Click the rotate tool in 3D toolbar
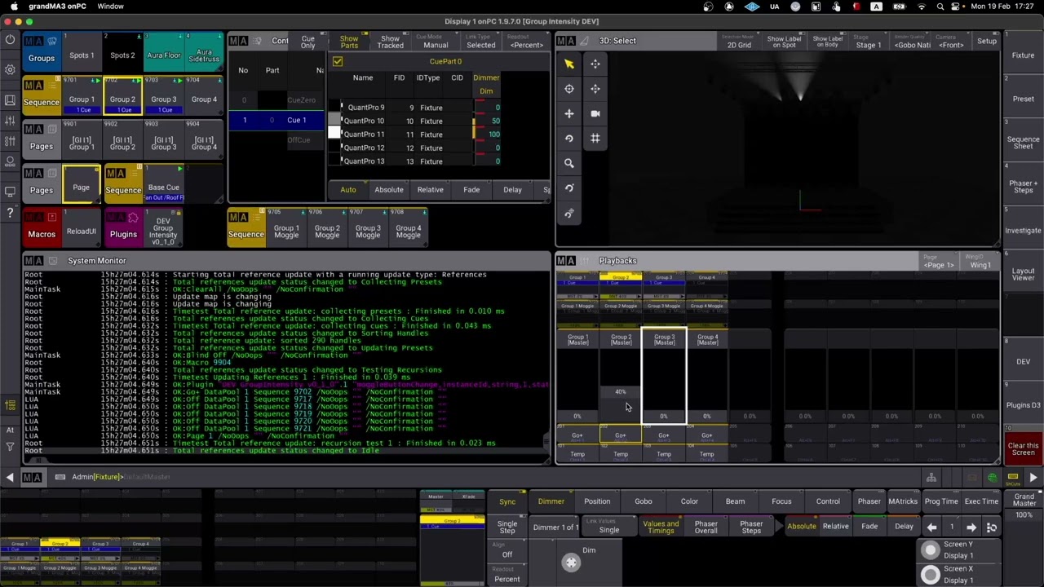The width and height of the screenshot is (1044, 587). point(569,139)
